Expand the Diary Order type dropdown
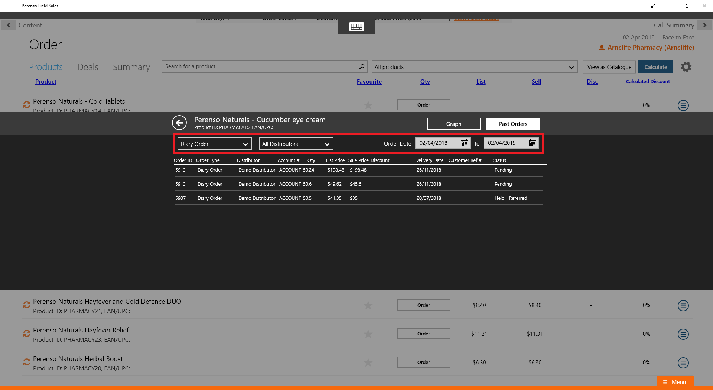The height and width of the screenshot is (390, 713). pyautogui.click(x=214, y=144)
